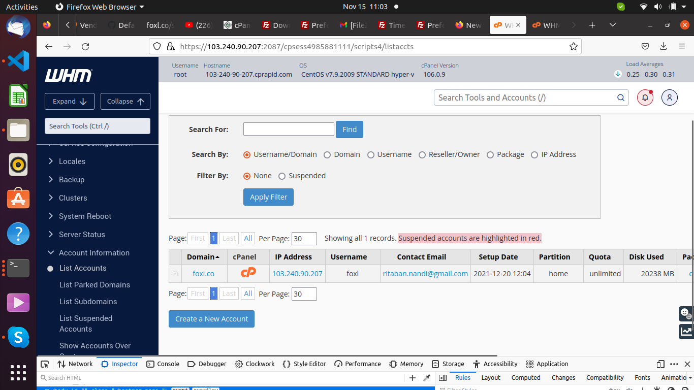Open List Parked Domains in sidebar
Screen dimensions: 694x390
coord(94,285)
